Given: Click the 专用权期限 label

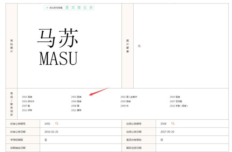Looking at the screenshot, I should 16,140.
